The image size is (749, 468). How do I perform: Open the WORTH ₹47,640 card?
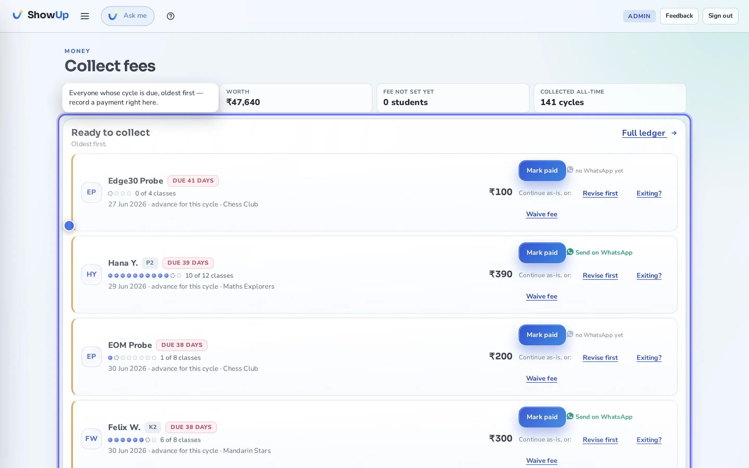(x=296, y=98)
